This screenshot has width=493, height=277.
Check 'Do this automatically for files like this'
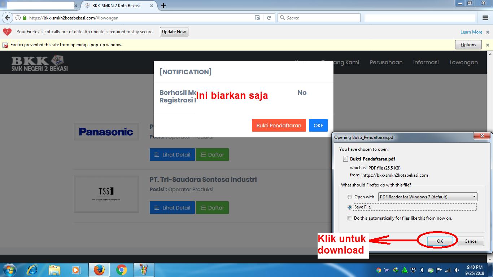click(x=350, y=218)
